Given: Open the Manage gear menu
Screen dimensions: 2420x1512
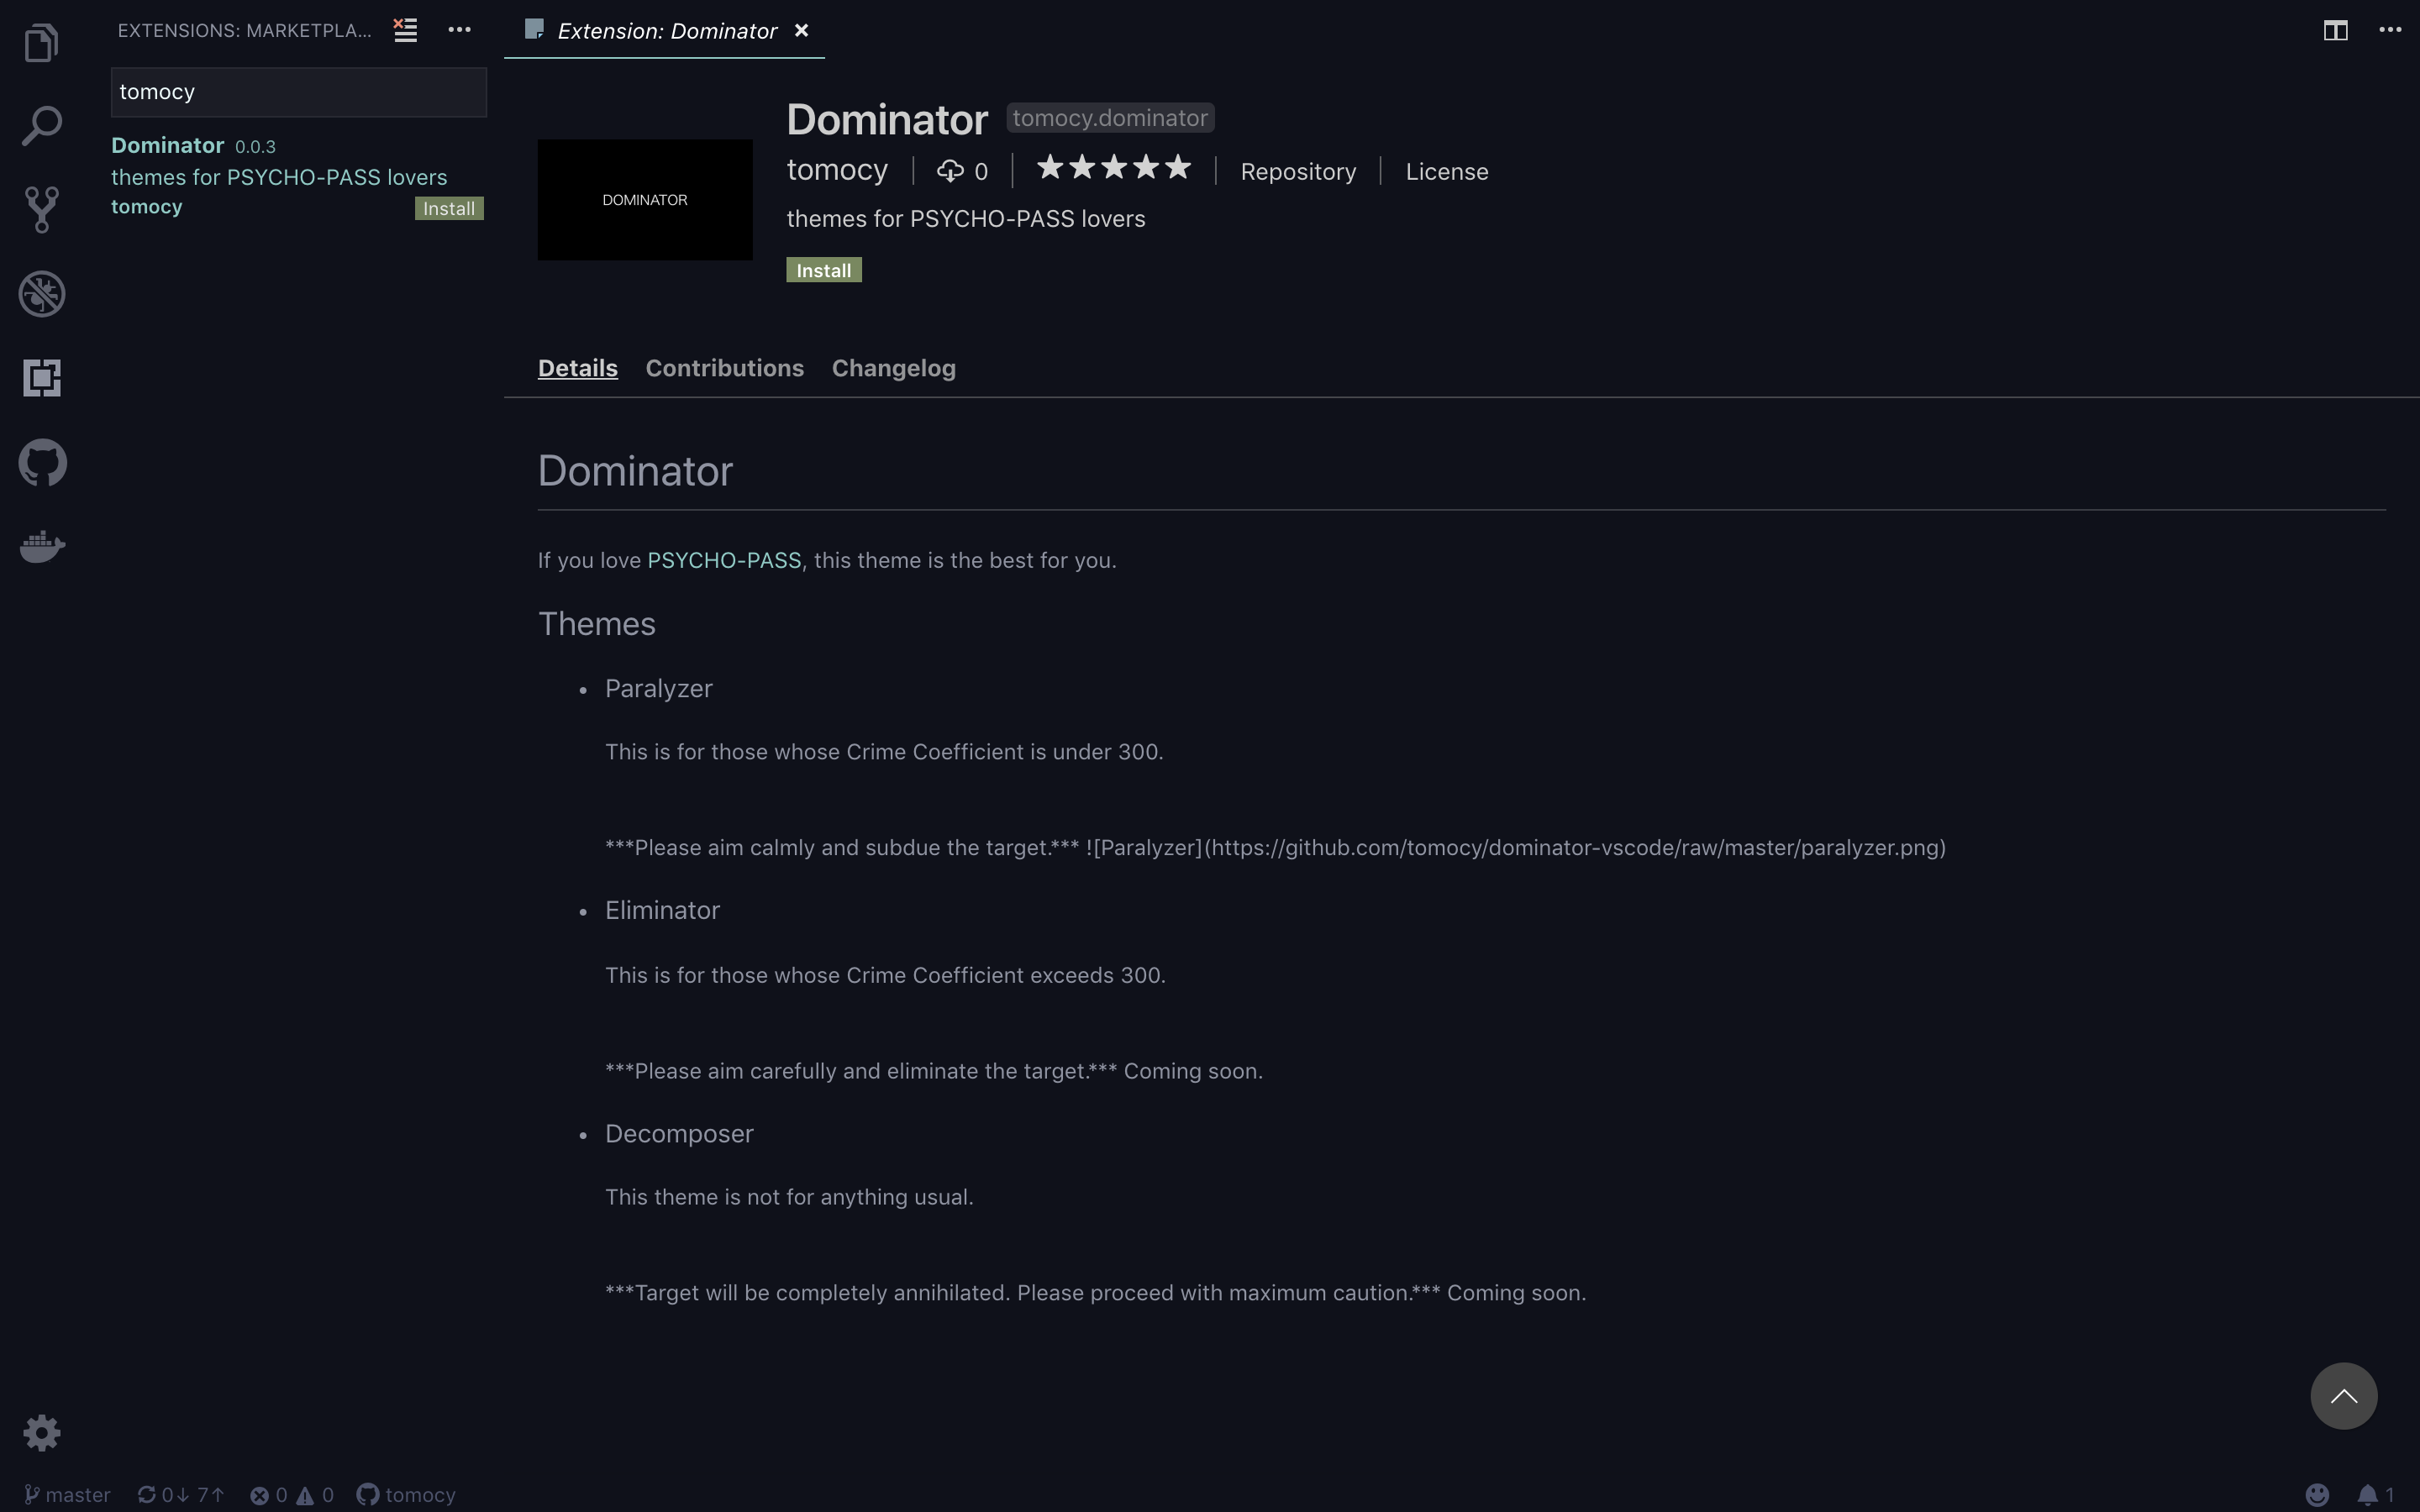Looking at the screenshot, I should (x=42, y=1433).
